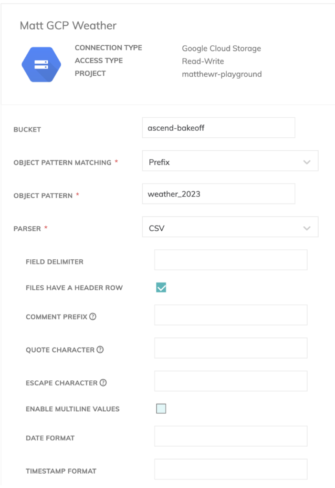Screen dimensions: 335x488
Task: Click the Date Format input field
Action: [230, 437]
